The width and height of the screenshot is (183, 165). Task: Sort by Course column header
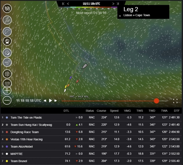101,111
